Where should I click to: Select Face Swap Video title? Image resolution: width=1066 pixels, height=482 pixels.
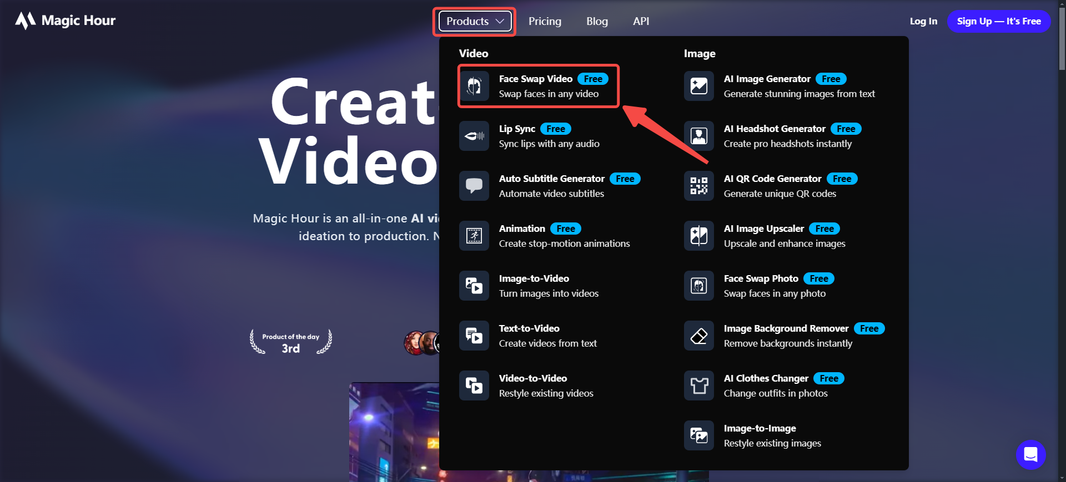point(536,79)
